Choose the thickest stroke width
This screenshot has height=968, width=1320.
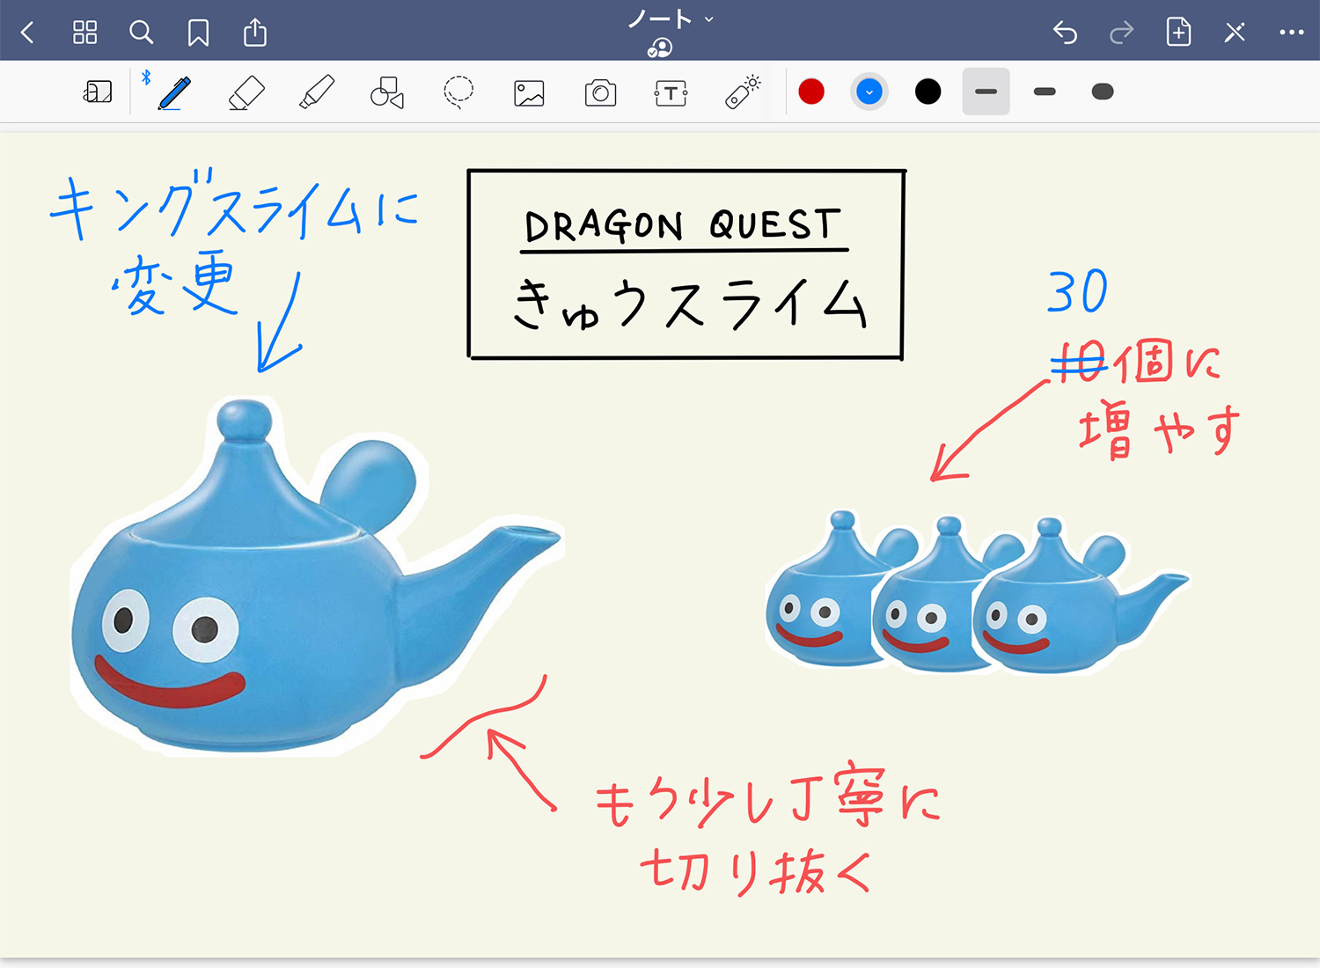pyautogui.click(x=1103, y=92)
